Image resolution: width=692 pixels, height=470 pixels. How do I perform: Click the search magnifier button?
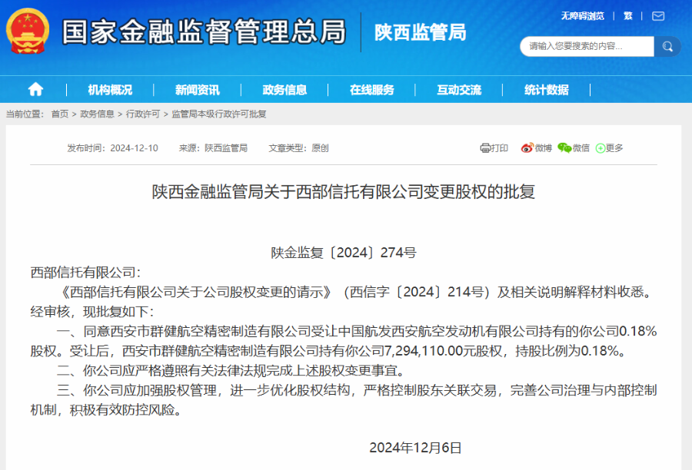(667, 46)
